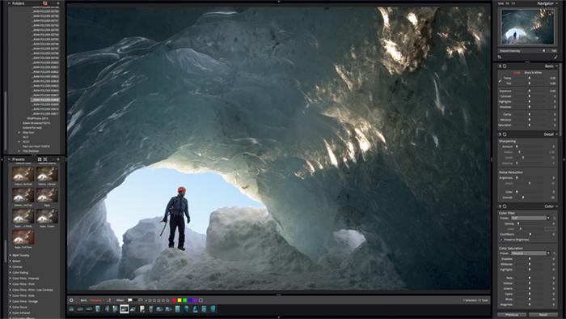Set Navigator zoom to Fit
The image size is (566, 319).
[x=507, y=3]
